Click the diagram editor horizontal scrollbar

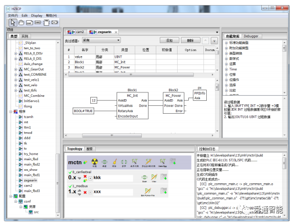[112, 135]
